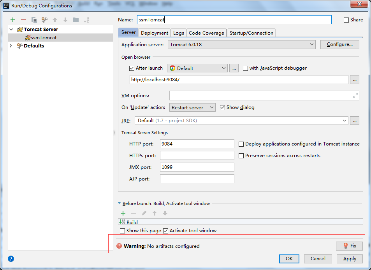The width and height of the screenshot is (371, 270).
Task: Check Show this page checkbox
Action: [x=122, y=231]
